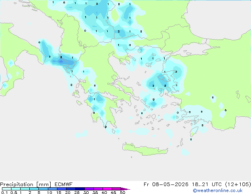The image size is (251, 194).
Task: Click the 25–30 mm dark navy swatch
Action: (80, 189)
